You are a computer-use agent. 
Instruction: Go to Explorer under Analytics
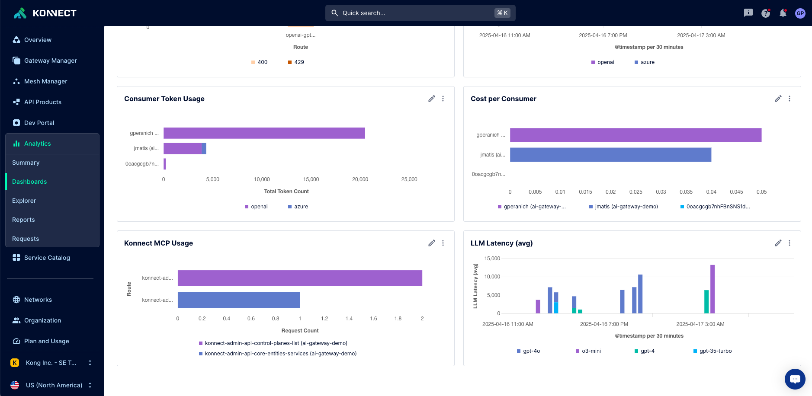pos(24,201)
